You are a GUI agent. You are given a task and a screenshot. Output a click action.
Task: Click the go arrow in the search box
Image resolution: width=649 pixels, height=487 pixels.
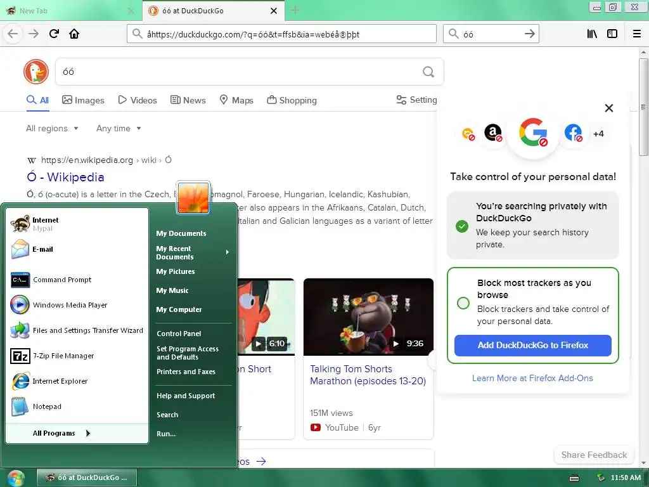click(529, 34)
